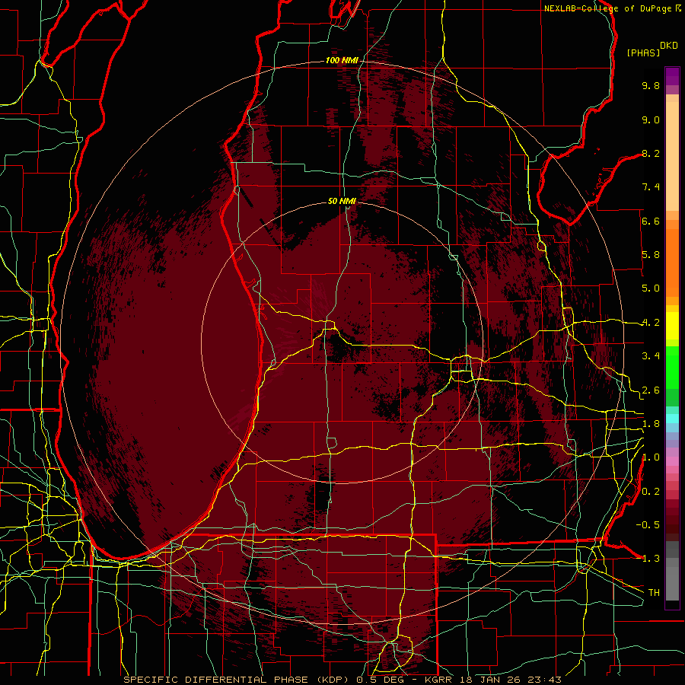Click the cyan segment of color bar

pos(672,419)
